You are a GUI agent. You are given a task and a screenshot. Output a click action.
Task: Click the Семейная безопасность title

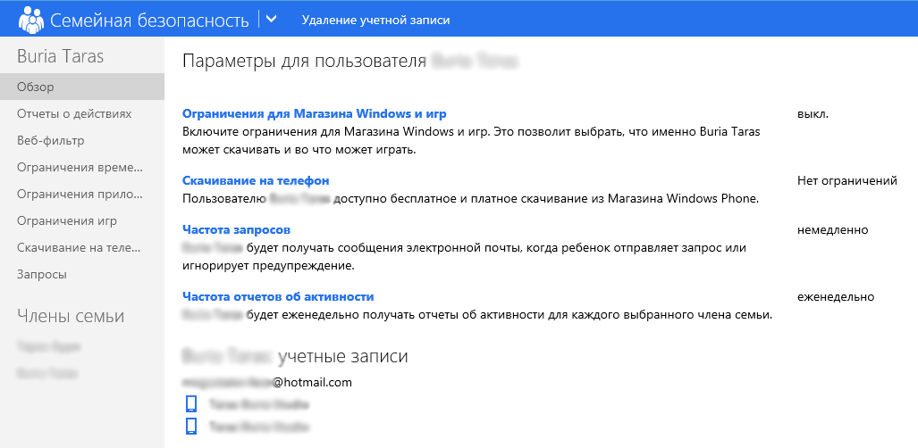(x=149, y=20)
